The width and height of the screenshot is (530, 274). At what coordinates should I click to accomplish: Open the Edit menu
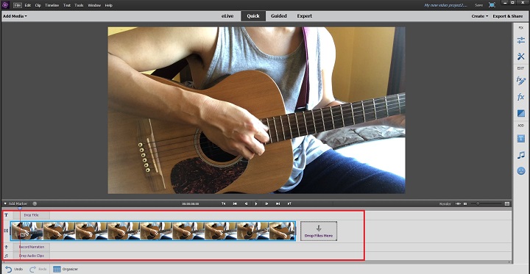[x=28, y=5]
